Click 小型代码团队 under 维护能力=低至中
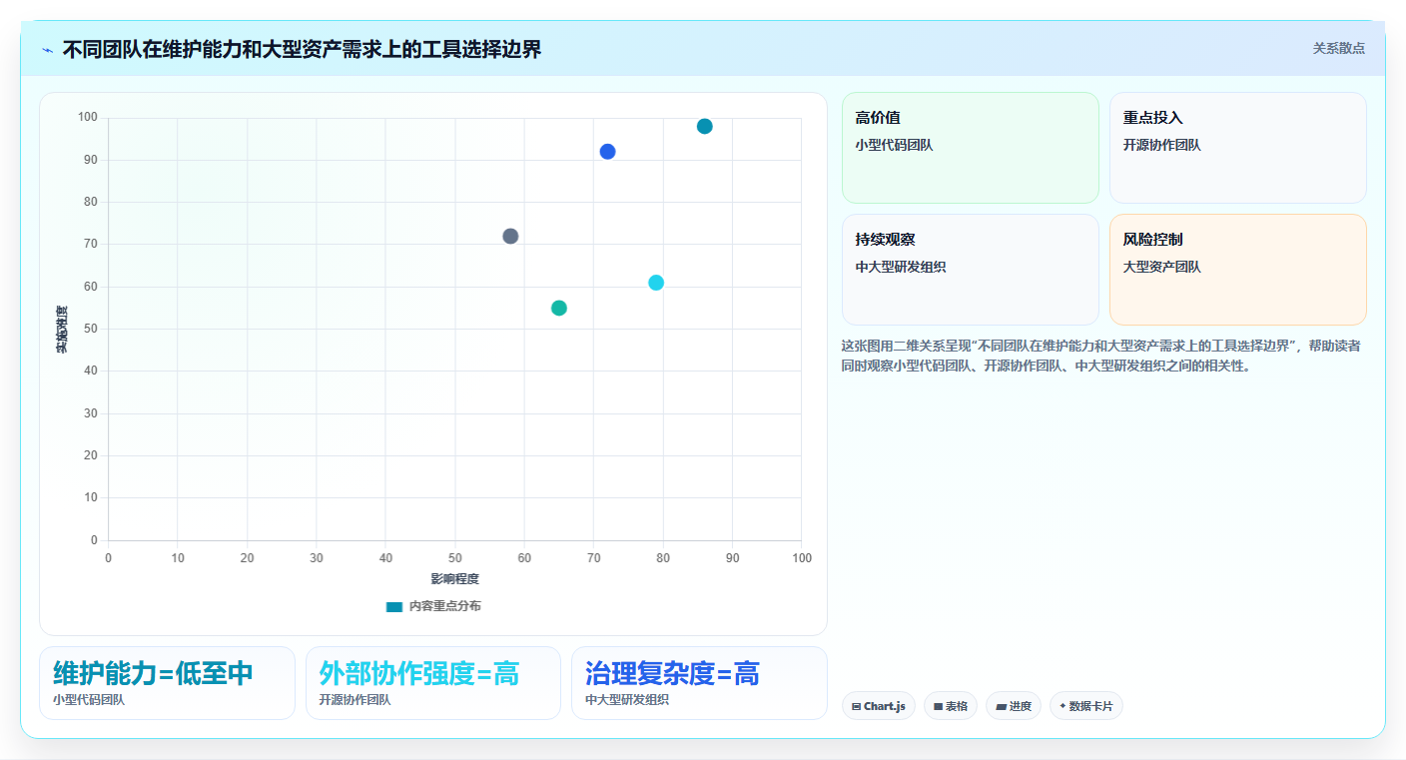 (89, 700)
